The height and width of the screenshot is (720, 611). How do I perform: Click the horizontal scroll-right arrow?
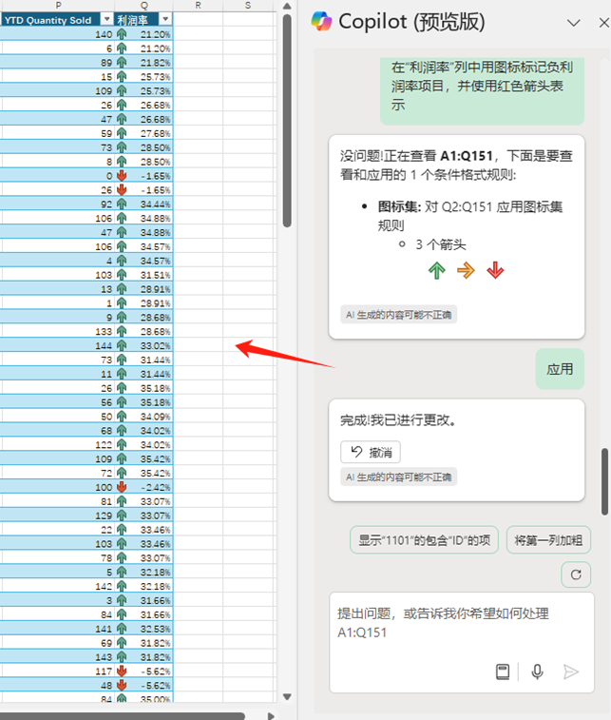271,715
